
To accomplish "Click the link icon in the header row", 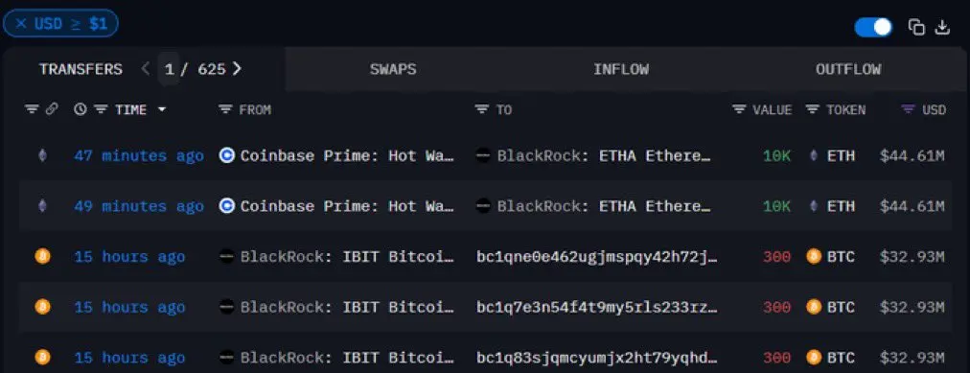I will [52, 109].
